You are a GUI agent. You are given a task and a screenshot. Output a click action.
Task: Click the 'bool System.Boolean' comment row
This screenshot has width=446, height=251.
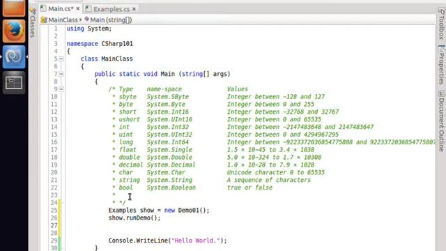click(x=192, y=188)
